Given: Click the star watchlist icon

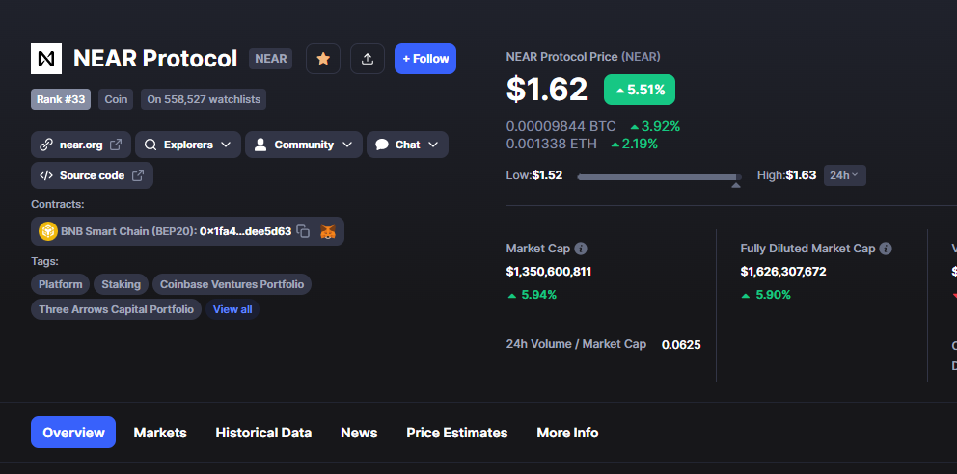Looking at the screenshot, I should tap(323, 59).
